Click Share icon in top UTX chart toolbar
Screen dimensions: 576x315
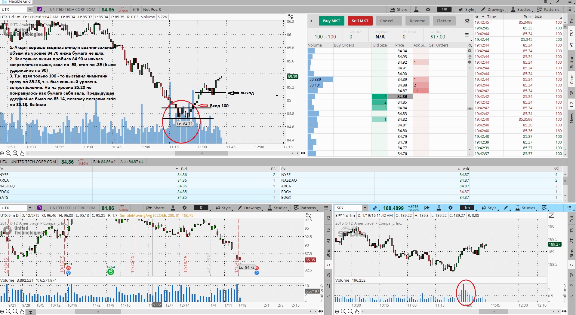pyautogui.click(x=398, y=10)
